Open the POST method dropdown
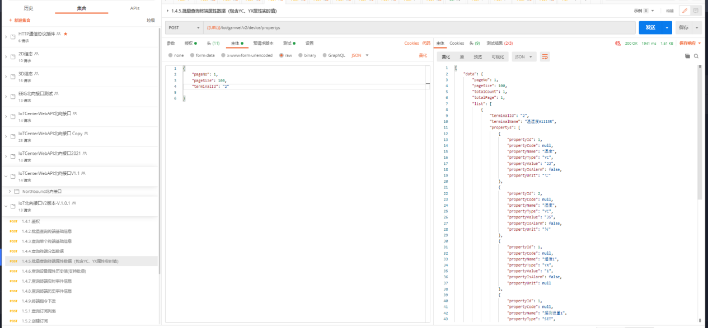 click(x=184, y=27)
